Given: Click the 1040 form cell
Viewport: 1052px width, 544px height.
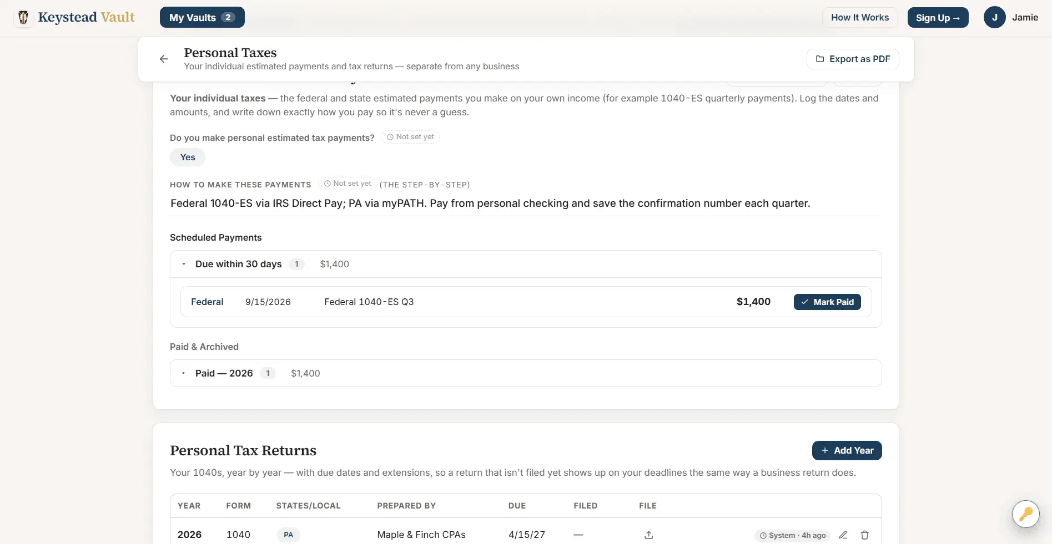Looking at the screenshot, I should (x=238, y=535).
